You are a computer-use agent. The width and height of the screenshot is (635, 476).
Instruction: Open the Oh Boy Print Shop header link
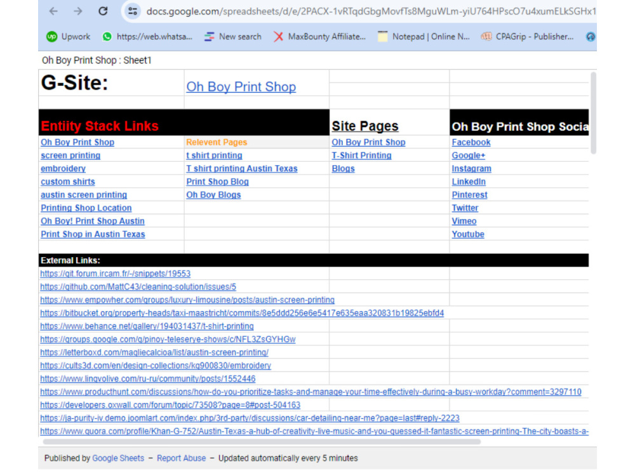tap(241, 86)
